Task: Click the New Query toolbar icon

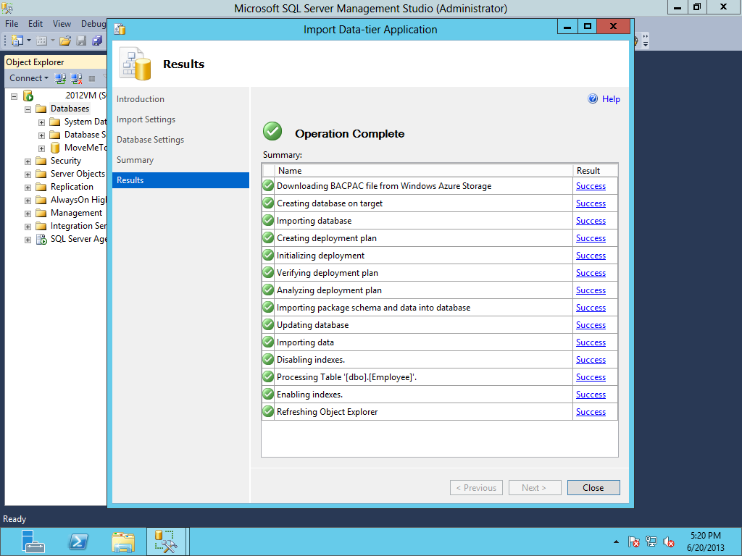Action: click(16, 41)
